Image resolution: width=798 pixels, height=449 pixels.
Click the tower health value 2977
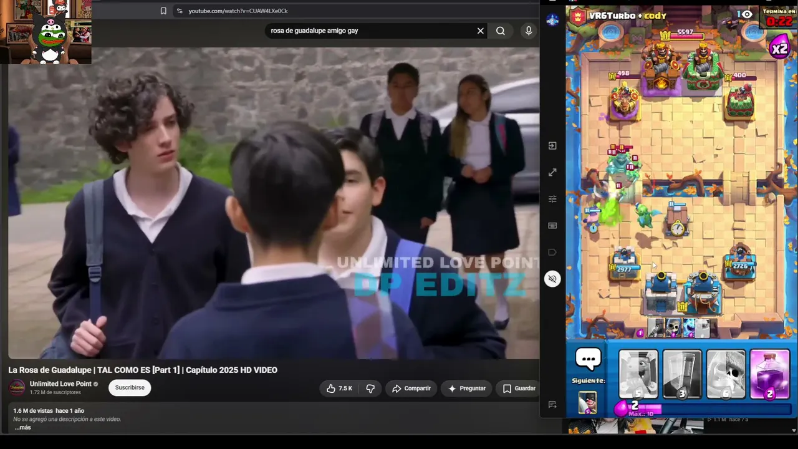(x=624, y=269)
